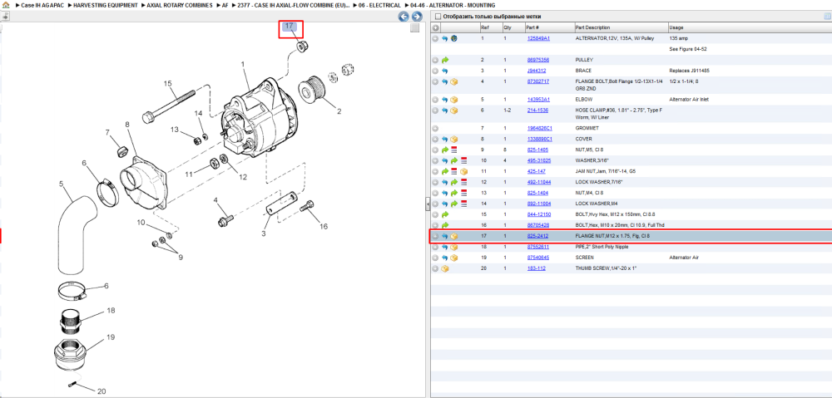Click the green arrow icon in WASHER,3/16" row

point(454,160)
